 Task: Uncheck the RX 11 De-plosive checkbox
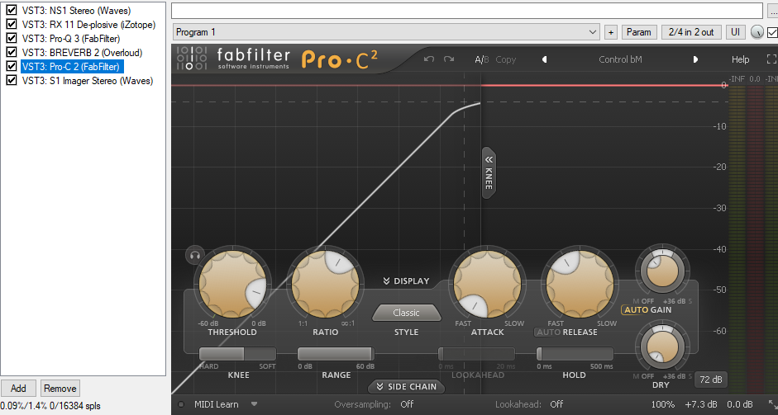(x=12, y=24)
